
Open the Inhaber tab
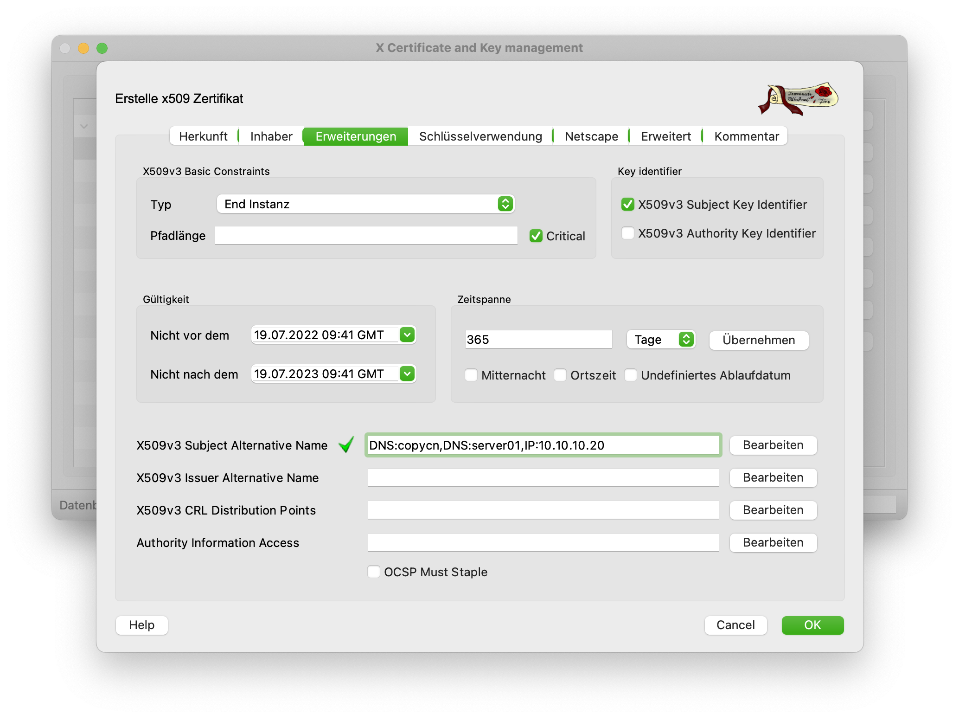tap(271, 136)
